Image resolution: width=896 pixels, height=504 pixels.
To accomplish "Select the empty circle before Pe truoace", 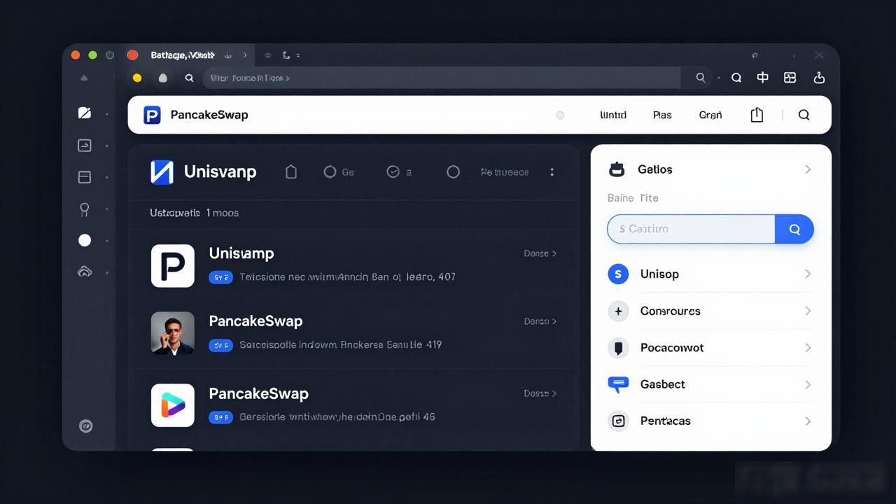I will pos(453,171).
